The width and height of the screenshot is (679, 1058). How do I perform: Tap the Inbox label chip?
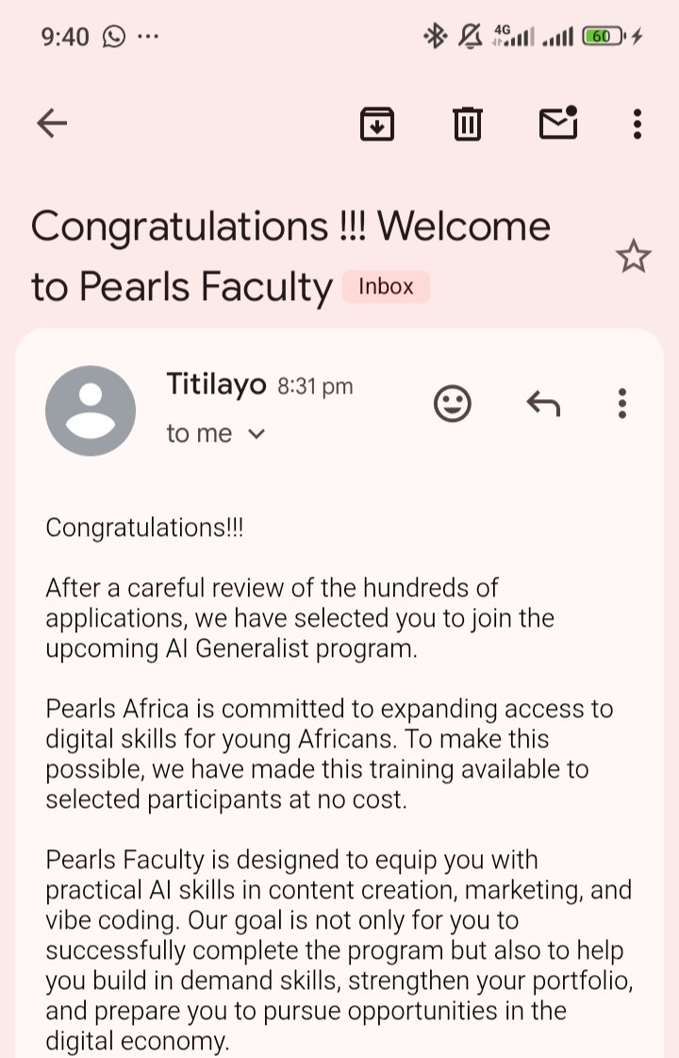pos(386,287)
